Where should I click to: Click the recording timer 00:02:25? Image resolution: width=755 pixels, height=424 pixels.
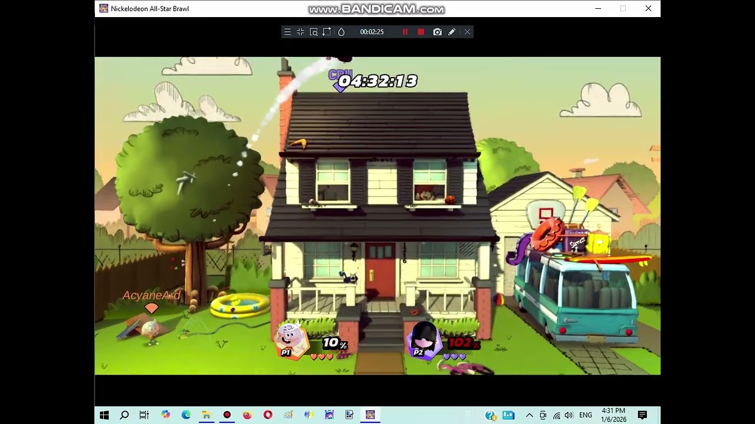372,32
